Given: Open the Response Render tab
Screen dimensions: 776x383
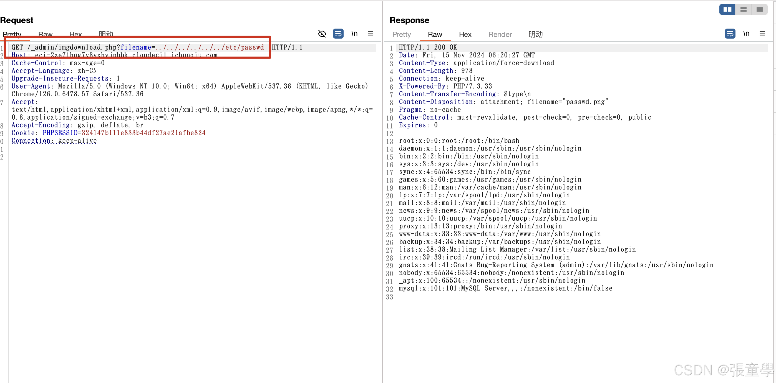Looking at the screenshot, I should [500, 35].
